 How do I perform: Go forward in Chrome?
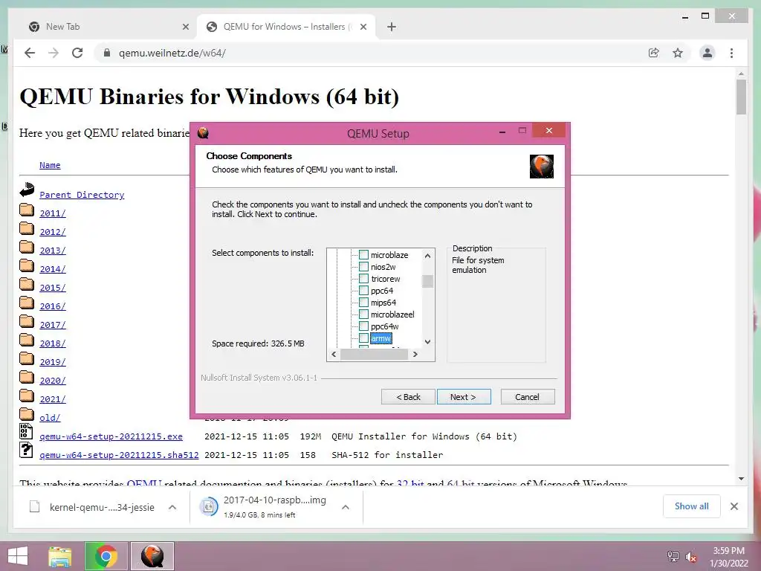point(54,53)
